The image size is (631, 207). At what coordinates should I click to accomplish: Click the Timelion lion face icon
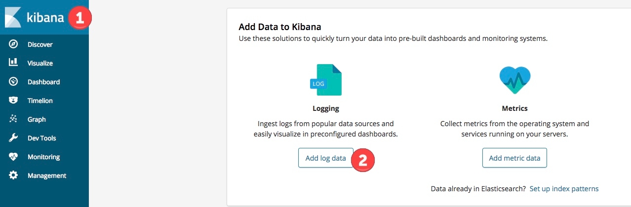tap(13, 101)
